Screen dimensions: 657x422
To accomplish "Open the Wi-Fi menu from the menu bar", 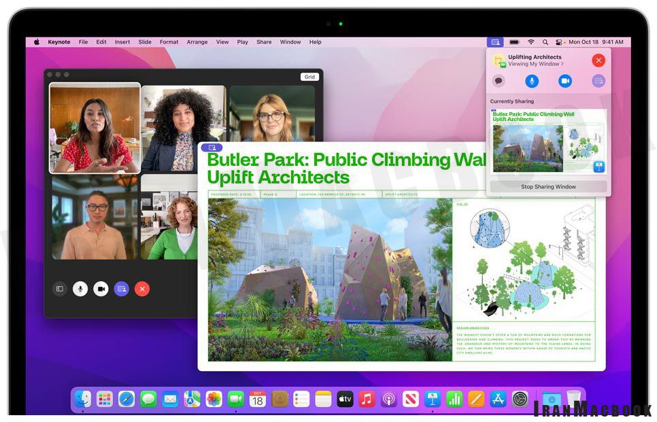I will coord(531,42).
